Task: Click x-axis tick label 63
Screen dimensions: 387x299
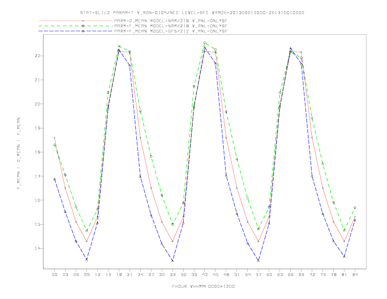Action: coord(280,275)
